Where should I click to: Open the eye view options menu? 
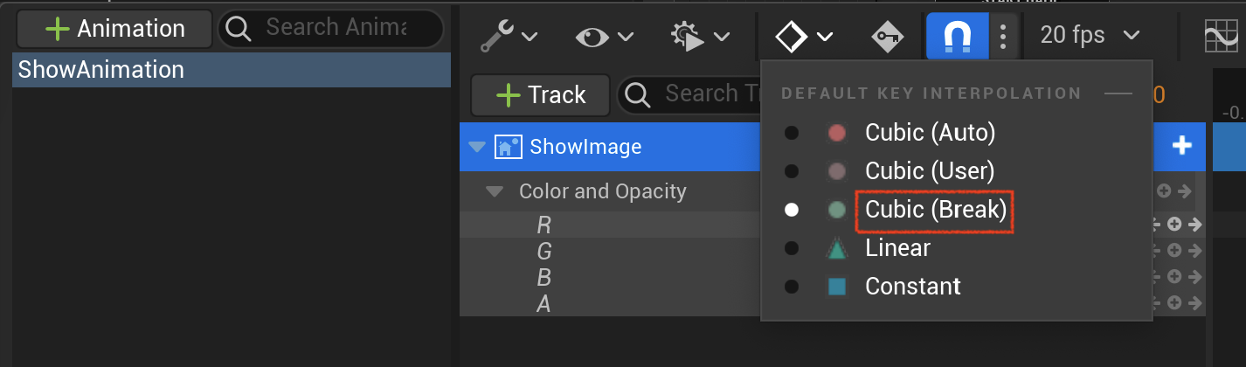(x=604, y=36)
